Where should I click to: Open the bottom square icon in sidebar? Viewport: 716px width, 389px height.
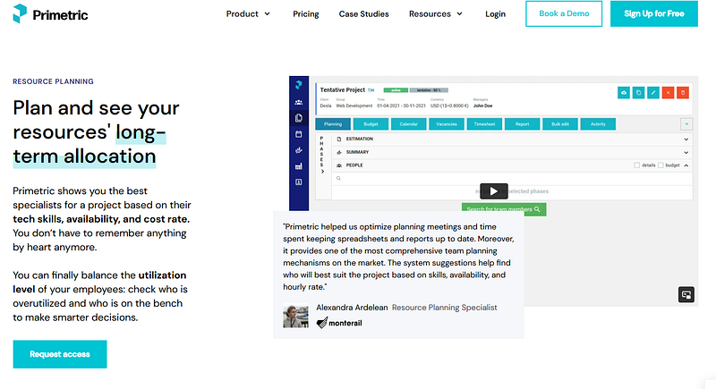click(299, 182)
